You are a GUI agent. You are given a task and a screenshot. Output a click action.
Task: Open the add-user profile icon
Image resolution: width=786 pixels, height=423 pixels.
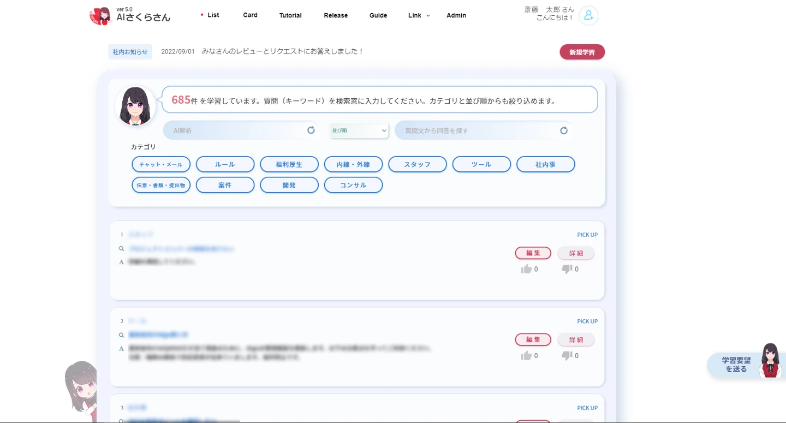[x=588, y=16]
